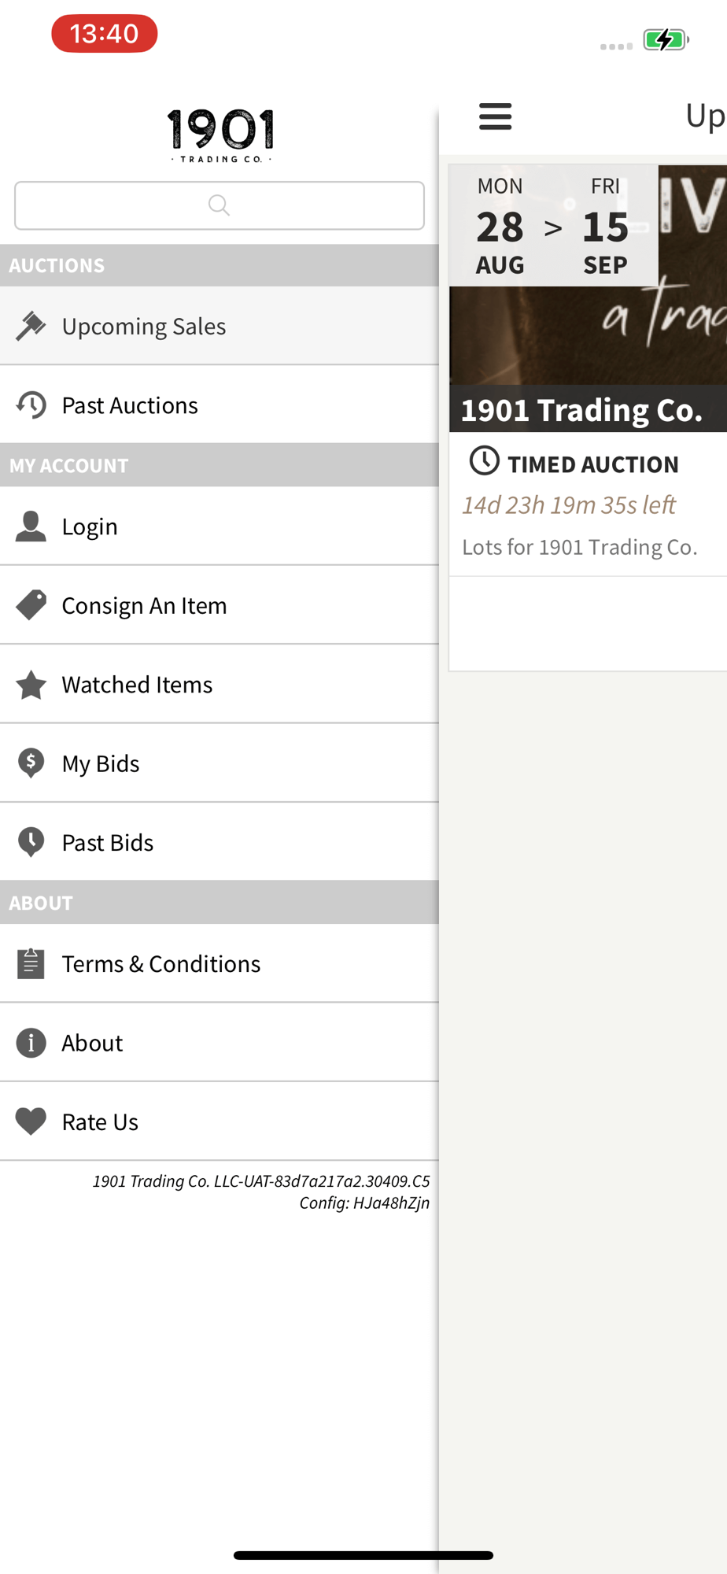Go to the Watched Items label
This screenshot has height=1574, width=727.
pyautogui.click(x=137, y=685)
